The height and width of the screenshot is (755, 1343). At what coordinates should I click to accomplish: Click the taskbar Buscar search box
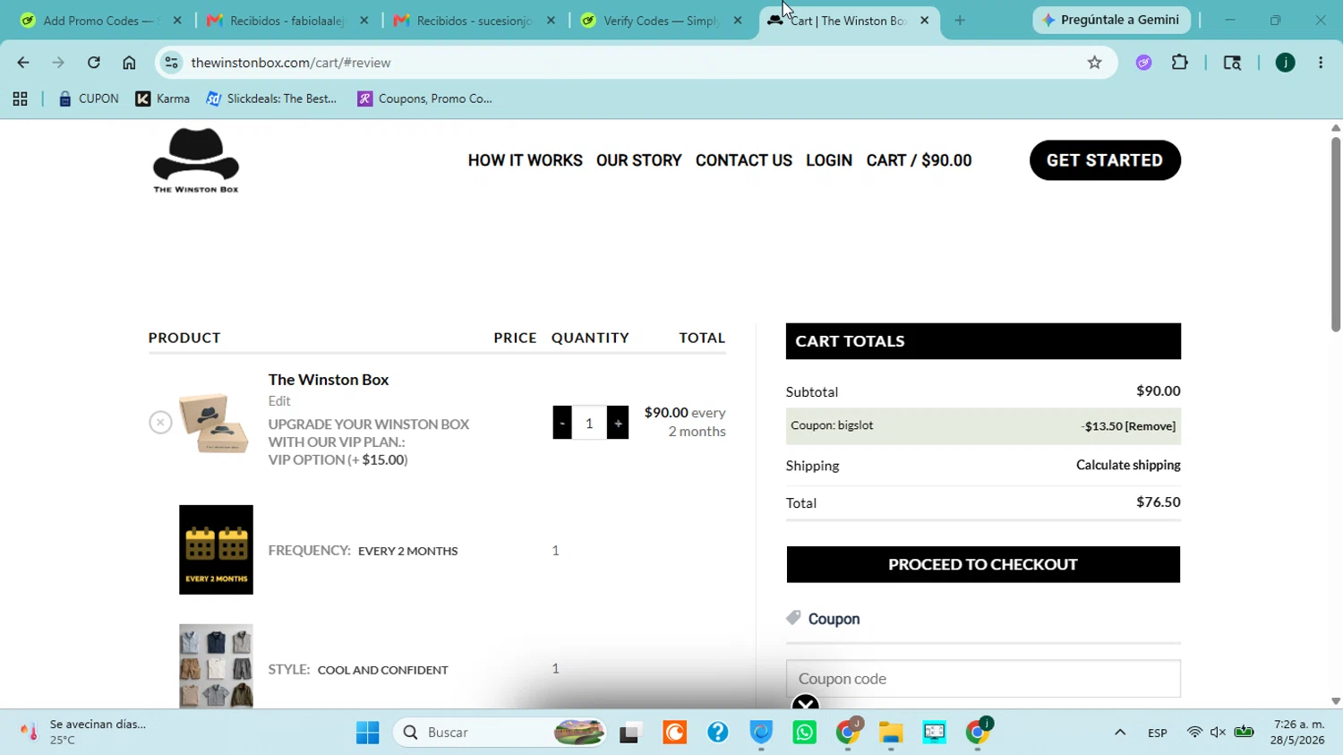pos(500,733)
